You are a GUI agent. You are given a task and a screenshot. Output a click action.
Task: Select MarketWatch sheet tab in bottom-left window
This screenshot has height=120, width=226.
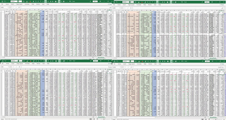[101, 117]
